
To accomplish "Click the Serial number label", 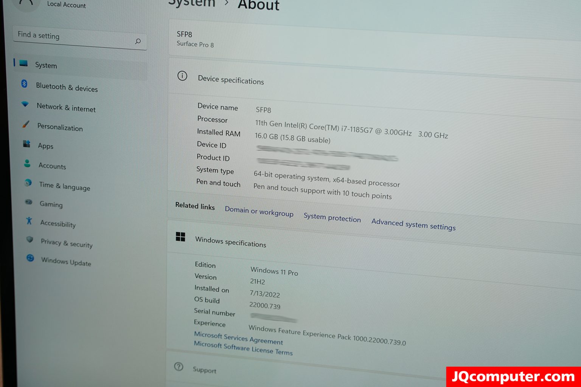I will [214, 312].
